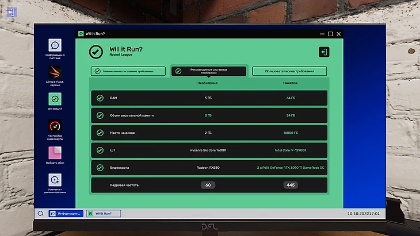
Task: Click the Will it Run? taskbar button
Action: [104, 214]
